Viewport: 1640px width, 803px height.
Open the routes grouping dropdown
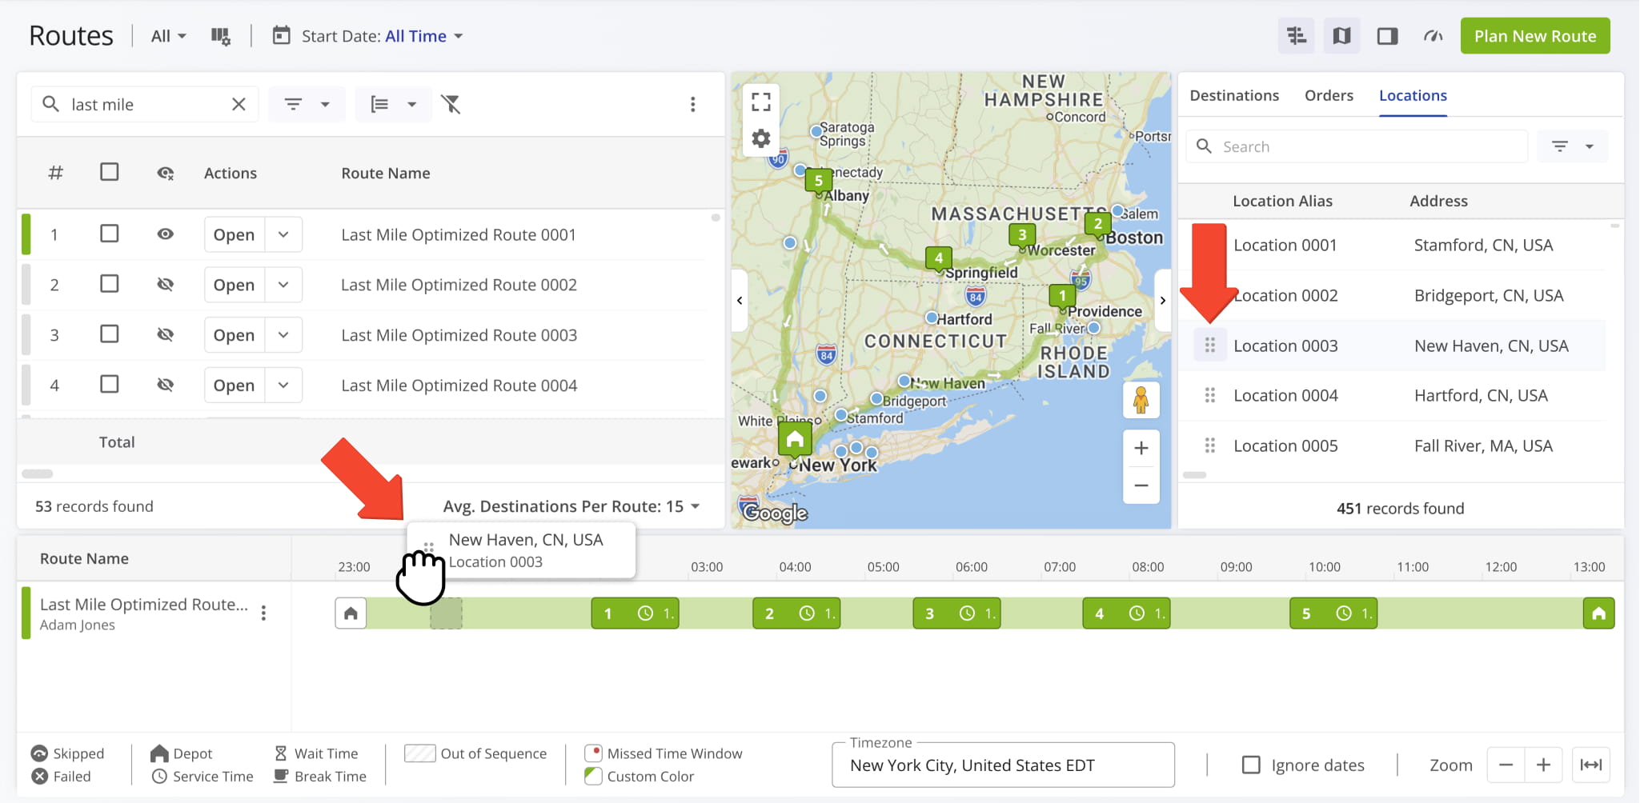tap(394, 104)
